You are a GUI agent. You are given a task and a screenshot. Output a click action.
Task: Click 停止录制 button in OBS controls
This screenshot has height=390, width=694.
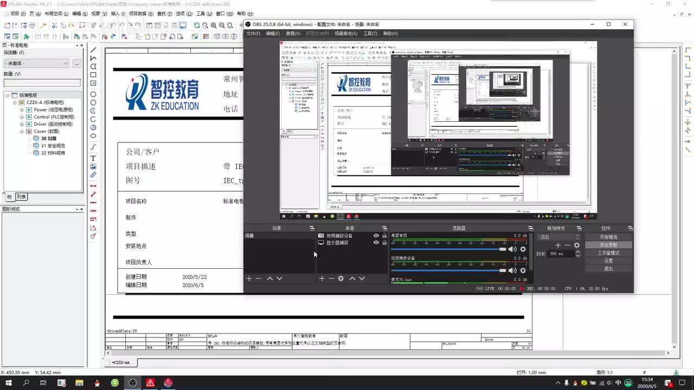point(608,245)
